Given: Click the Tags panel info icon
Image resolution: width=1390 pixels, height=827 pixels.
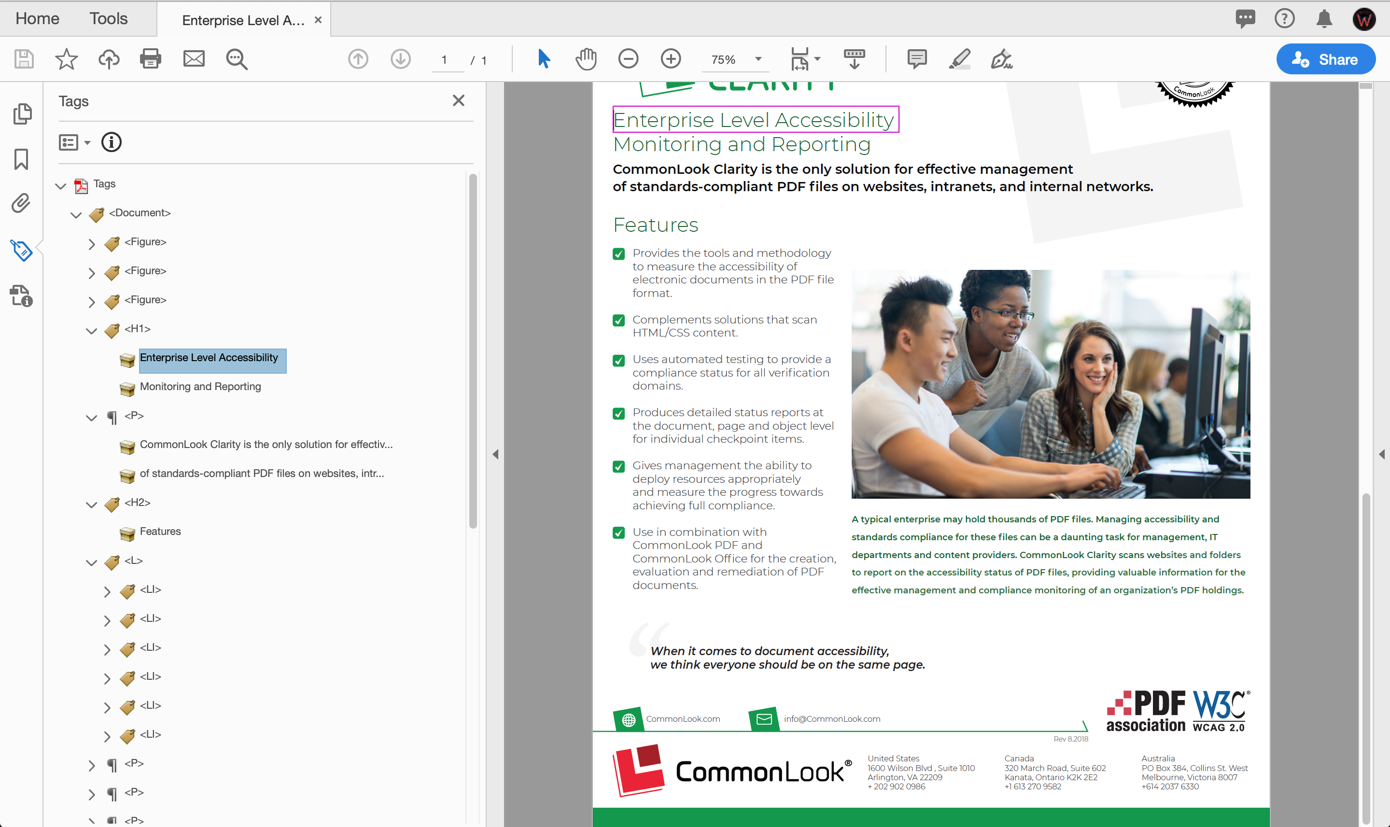Looking at the screenshot, I should (x=112, y=142).
